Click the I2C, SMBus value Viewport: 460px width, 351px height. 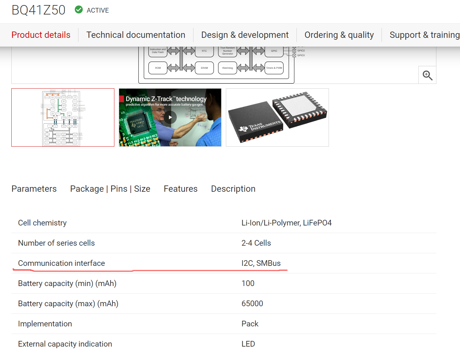coord(261,263)
